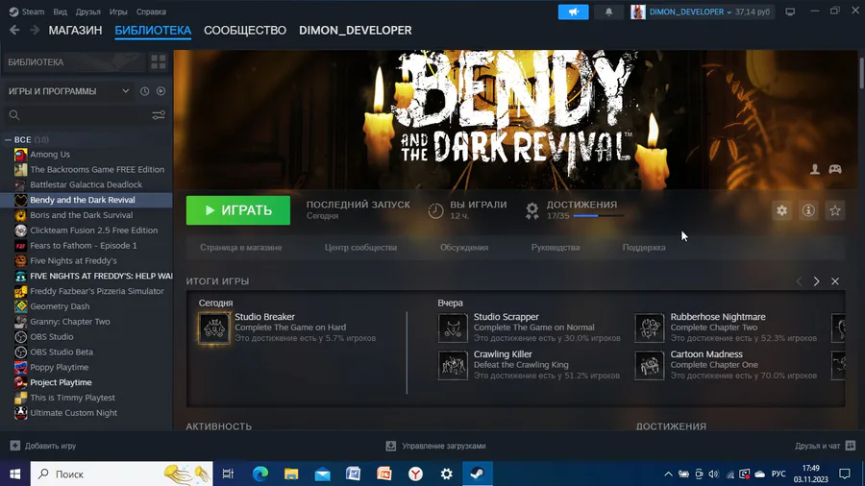Image resolution: width=865 pixels, height=486 pixels.
Task: Open game settings gear icon
Action: 781,210
